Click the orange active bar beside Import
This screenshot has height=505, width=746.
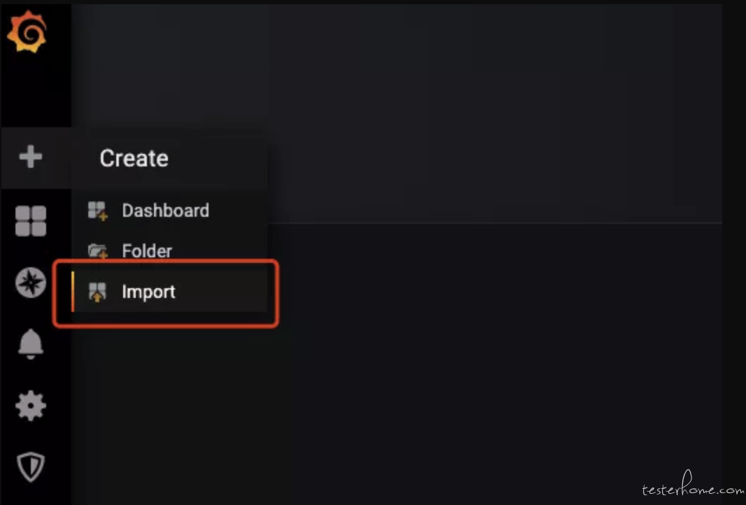point(72,292)
